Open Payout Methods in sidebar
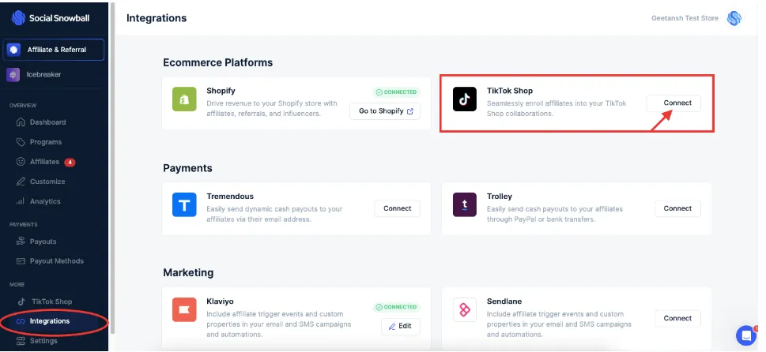 (57, 260)
